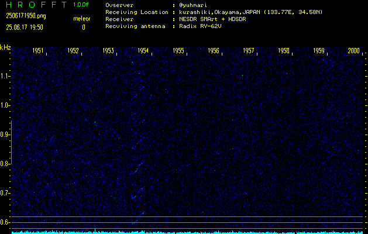Click the 1955 time marker
The width and height of the screenshot is (368, 234).
178,51
